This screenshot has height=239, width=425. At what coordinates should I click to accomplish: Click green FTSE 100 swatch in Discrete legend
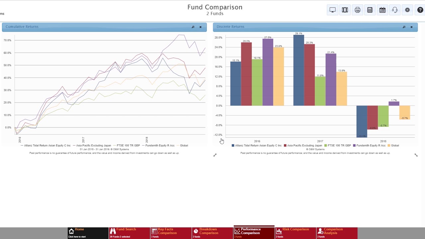click(x=326, y=145)
